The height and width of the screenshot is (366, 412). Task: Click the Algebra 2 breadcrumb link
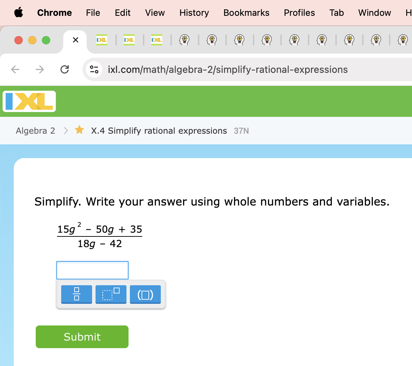35,131
